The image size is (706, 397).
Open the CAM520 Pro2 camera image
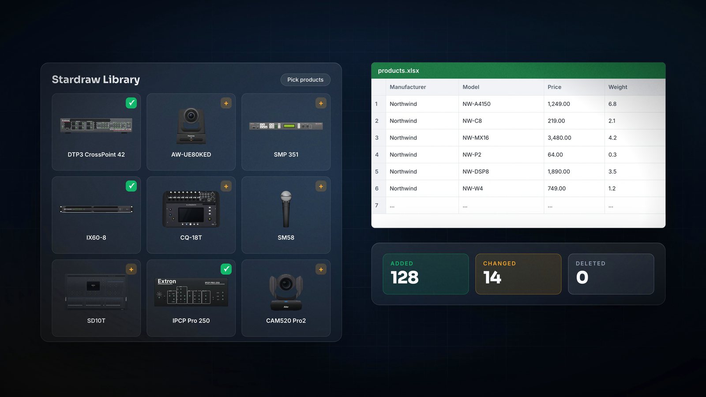(286, 292)
